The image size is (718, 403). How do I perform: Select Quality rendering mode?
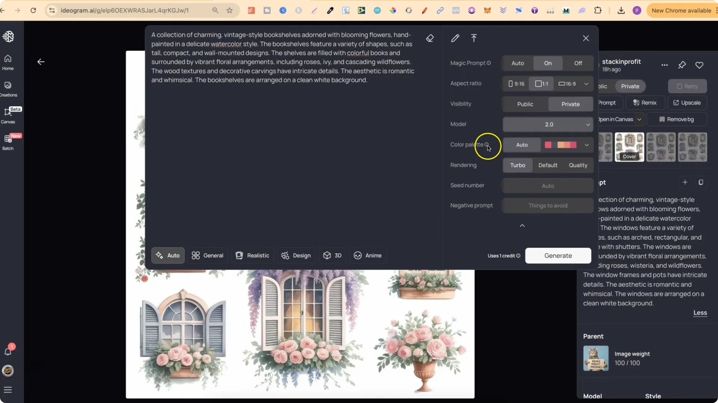578,165
